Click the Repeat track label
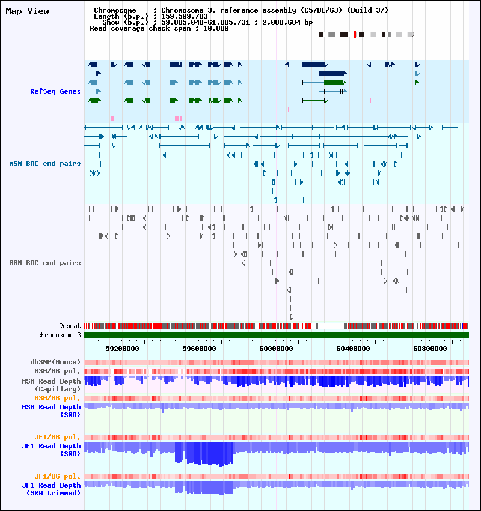 click(x=70, y=326)
